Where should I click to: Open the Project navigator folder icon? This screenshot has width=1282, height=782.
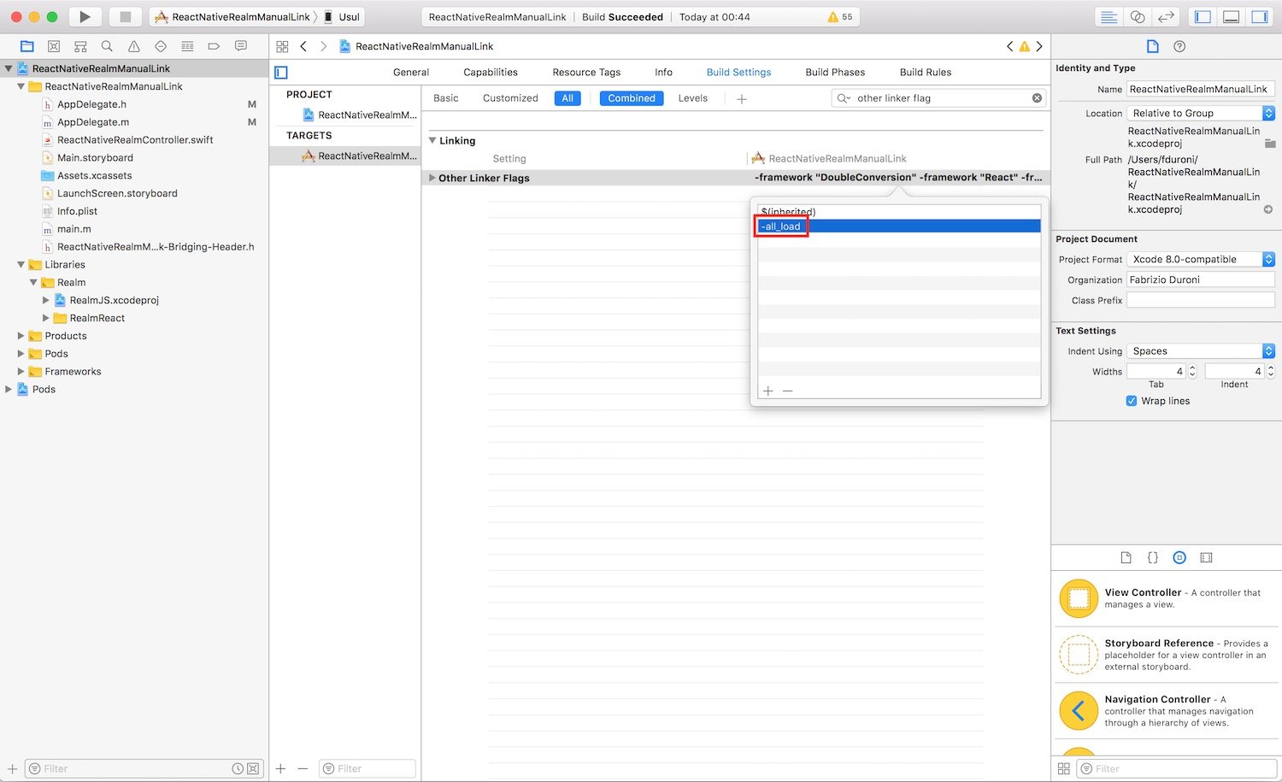point(27,46)
